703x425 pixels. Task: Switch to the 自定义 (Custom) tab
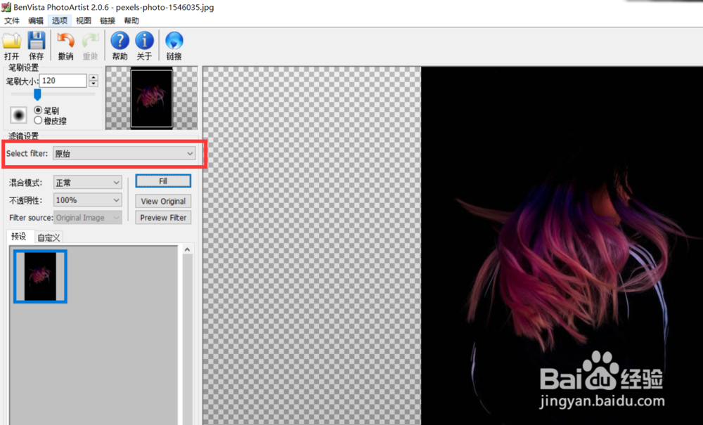pyautogui.click(x=49, y=237)
